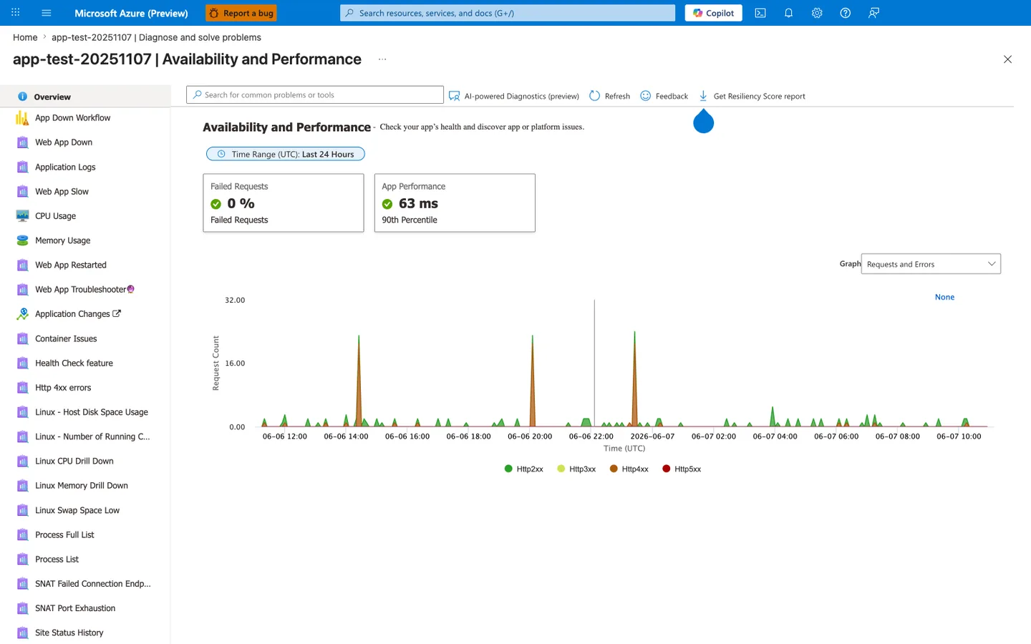The width and height of the screenshot is (1031, 644).
Task: Open the Graph type dropdown
Action: [x=931, y=264]
